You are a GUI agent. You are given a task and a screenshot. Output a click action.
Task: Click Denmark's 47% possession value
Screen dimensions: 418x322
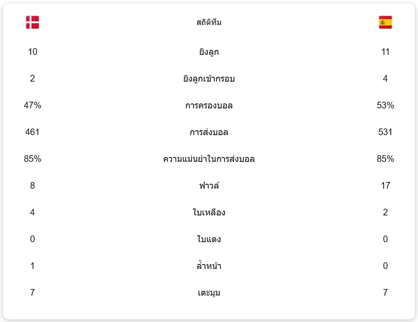pyautogui.click(x=33, y=106)
